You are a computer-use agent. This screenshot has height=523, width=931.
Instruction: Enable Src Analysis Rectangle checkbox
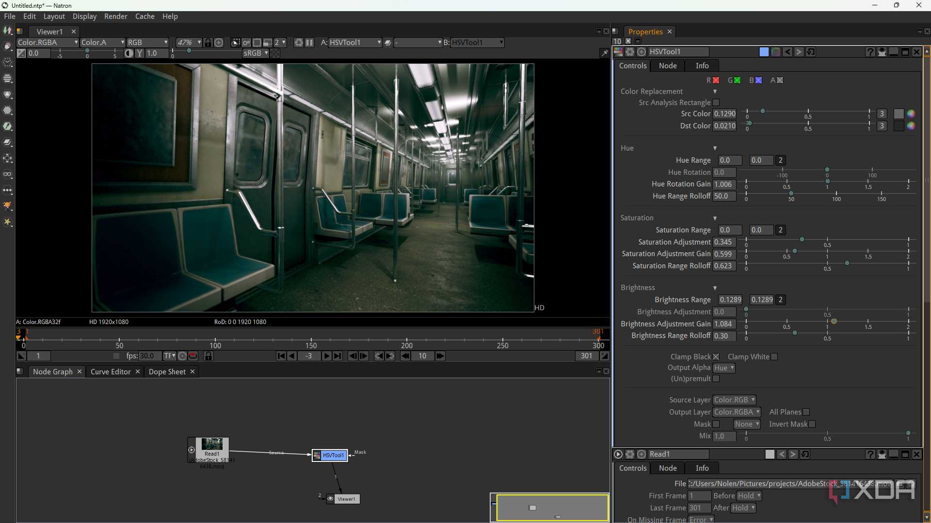pyautogui.click(x=716, y=103)
